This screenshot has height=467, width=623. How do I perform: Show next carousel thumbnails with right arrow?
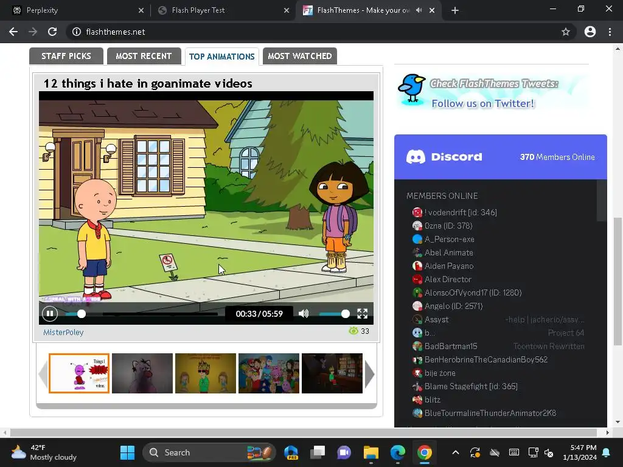point(369,373)
